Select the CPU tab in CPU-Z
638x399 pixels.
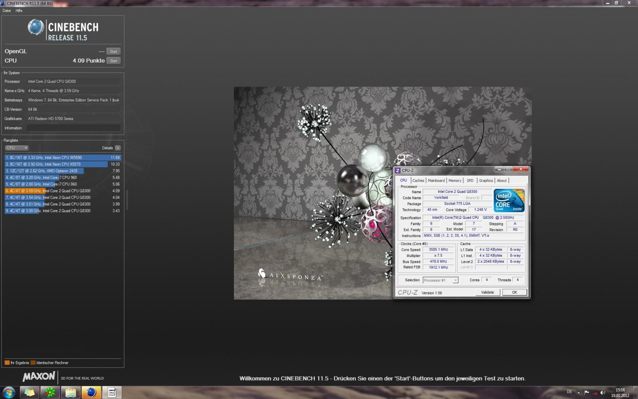[404, 180]
